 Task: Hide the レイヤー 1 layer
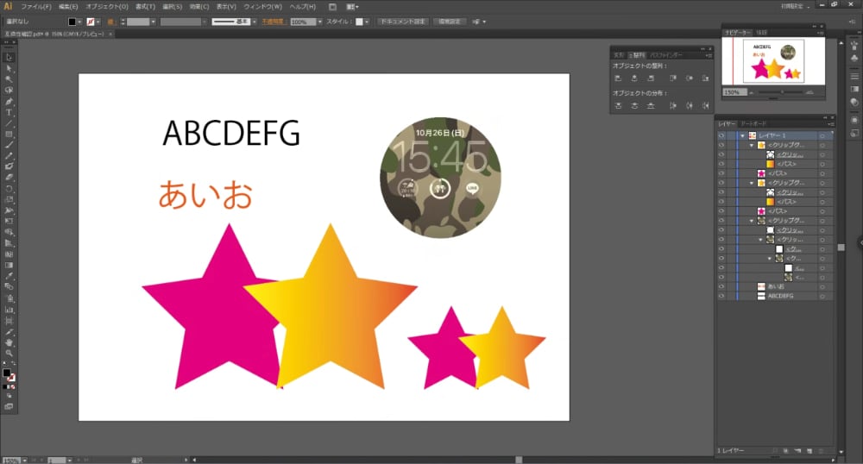(721, 136)
